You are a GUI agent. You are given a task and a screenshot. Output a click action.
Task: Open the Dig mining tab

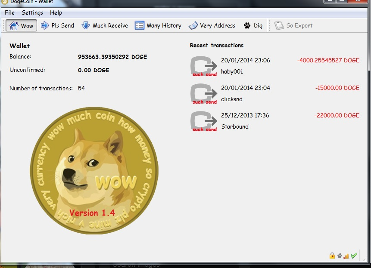click(x=253, y=25)
